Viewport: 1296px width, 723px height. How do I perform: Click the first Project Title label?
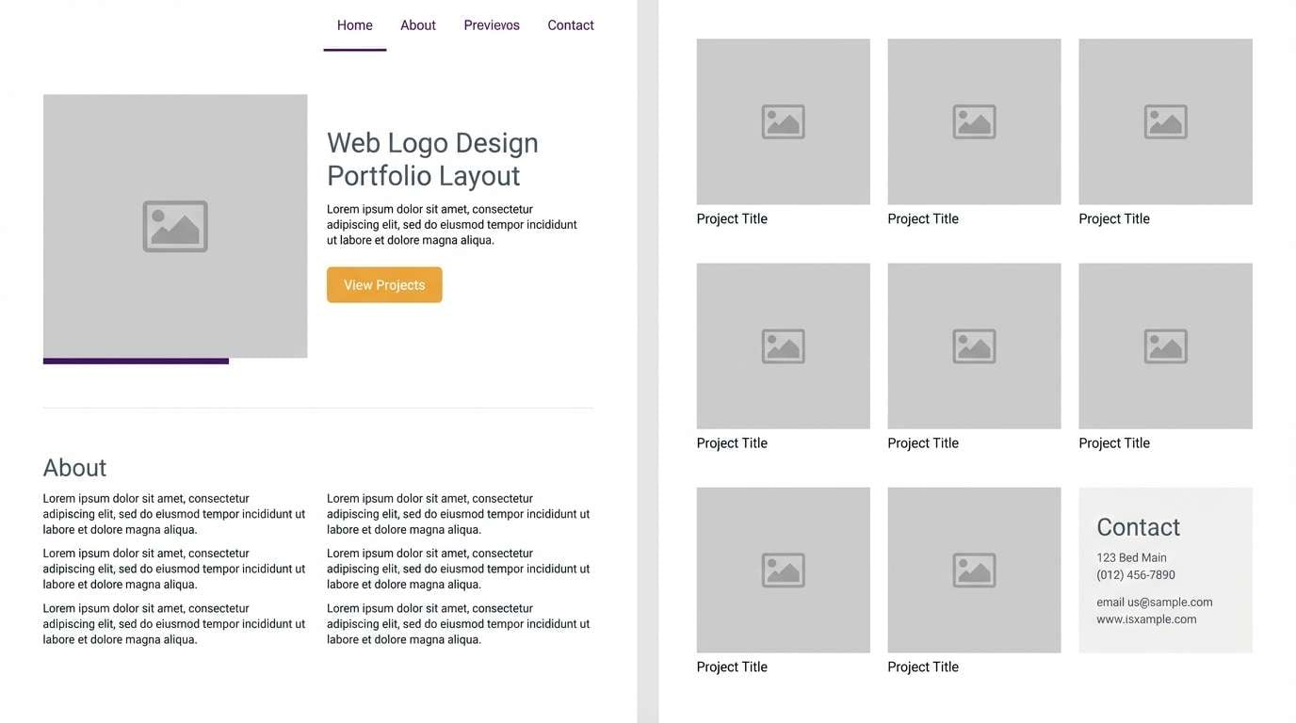[x=732, y=217]
